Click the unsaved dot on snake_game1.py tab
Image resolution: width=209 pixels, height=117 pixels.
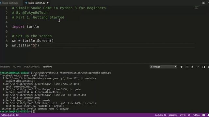[x=48, y=3]
